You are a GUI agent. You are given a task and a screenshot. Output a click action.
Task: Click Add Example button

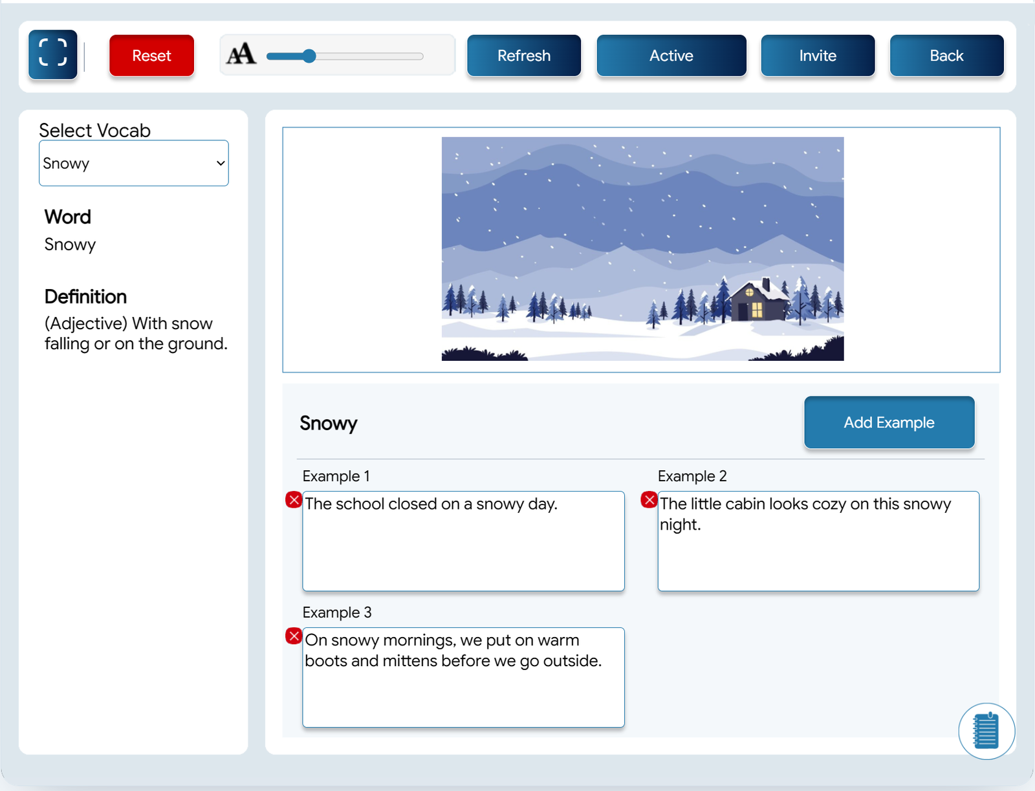click(889, 422)
